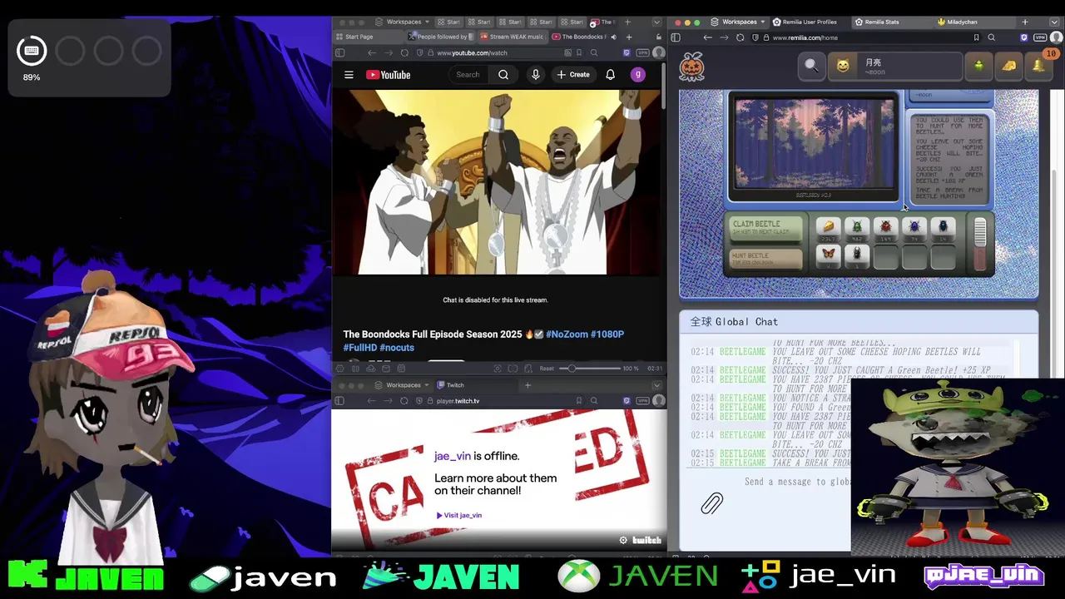The width and height of the screenshot is (1065, 599).
Task: Open the YouTube hamburger guide menu
Action: coord(349,75)
